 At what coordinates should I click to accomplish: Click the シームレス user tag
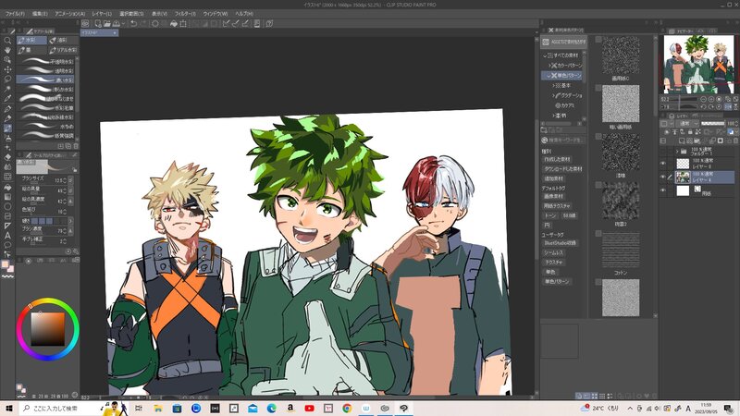pos(553,252)
